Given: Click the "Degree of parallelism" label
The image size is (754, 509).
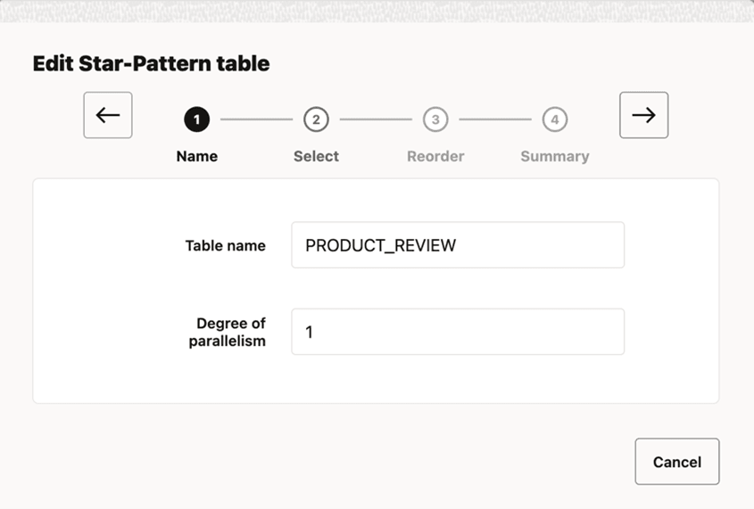Looking at the screenshot, I should click(228, 332).
